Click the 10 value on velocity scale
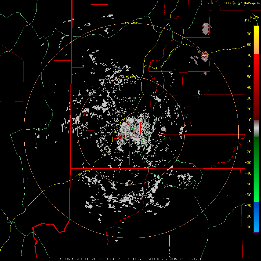261x261 pixels. pyautogui.click(x=249, y=120)
